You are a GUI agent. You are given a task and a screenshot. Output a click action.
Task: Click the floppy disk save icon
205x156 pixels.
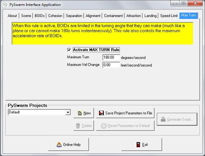pyautogui.click(x=101, y=113)
